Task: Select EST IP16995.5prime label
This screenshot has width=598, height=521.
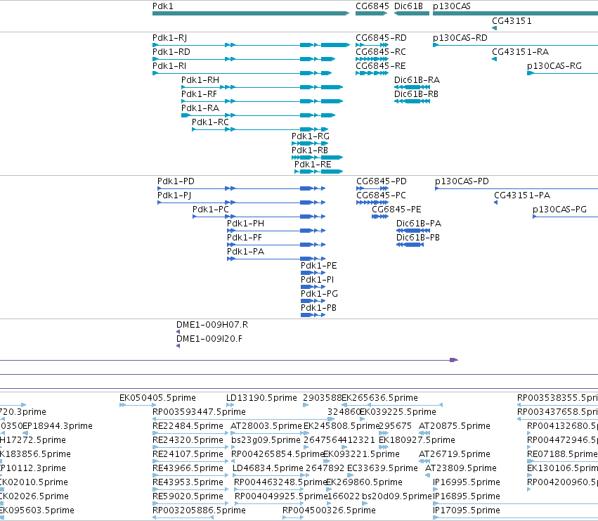Action: 467,482
